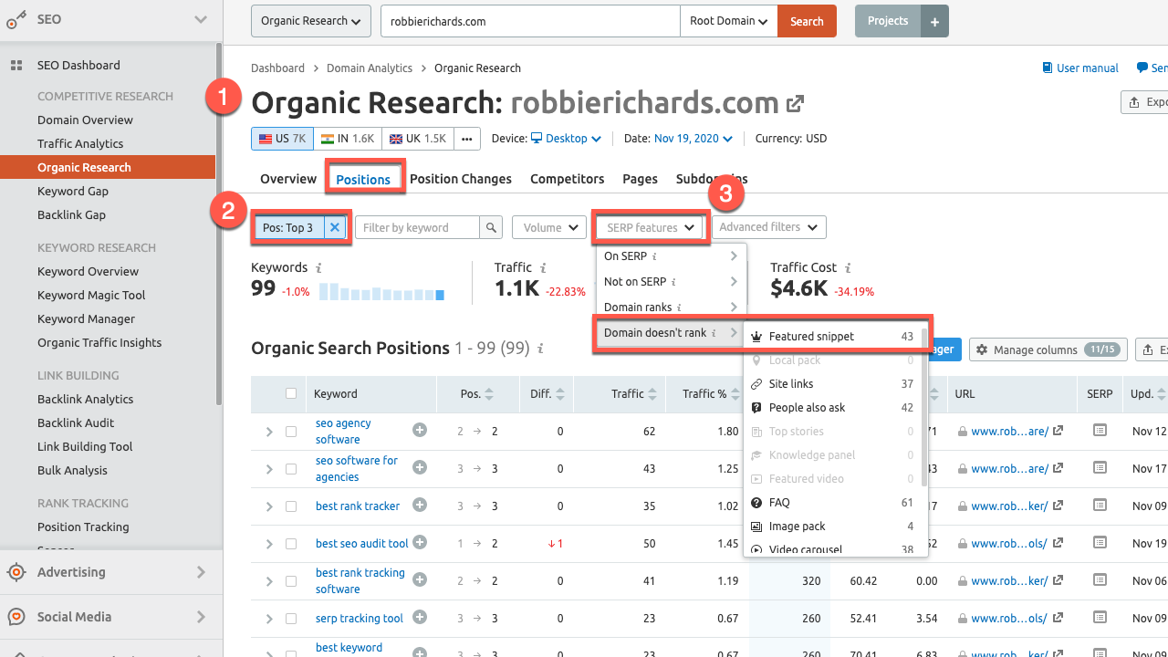The width and height of the screenshot is (1168, 657).
Task: Click the info icon next to Keywords
Action: click(x=318, y=268)
